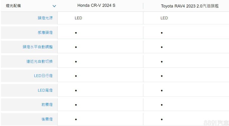Click the 燈光配備 section title
229x126 pixels.
(13, 6)
